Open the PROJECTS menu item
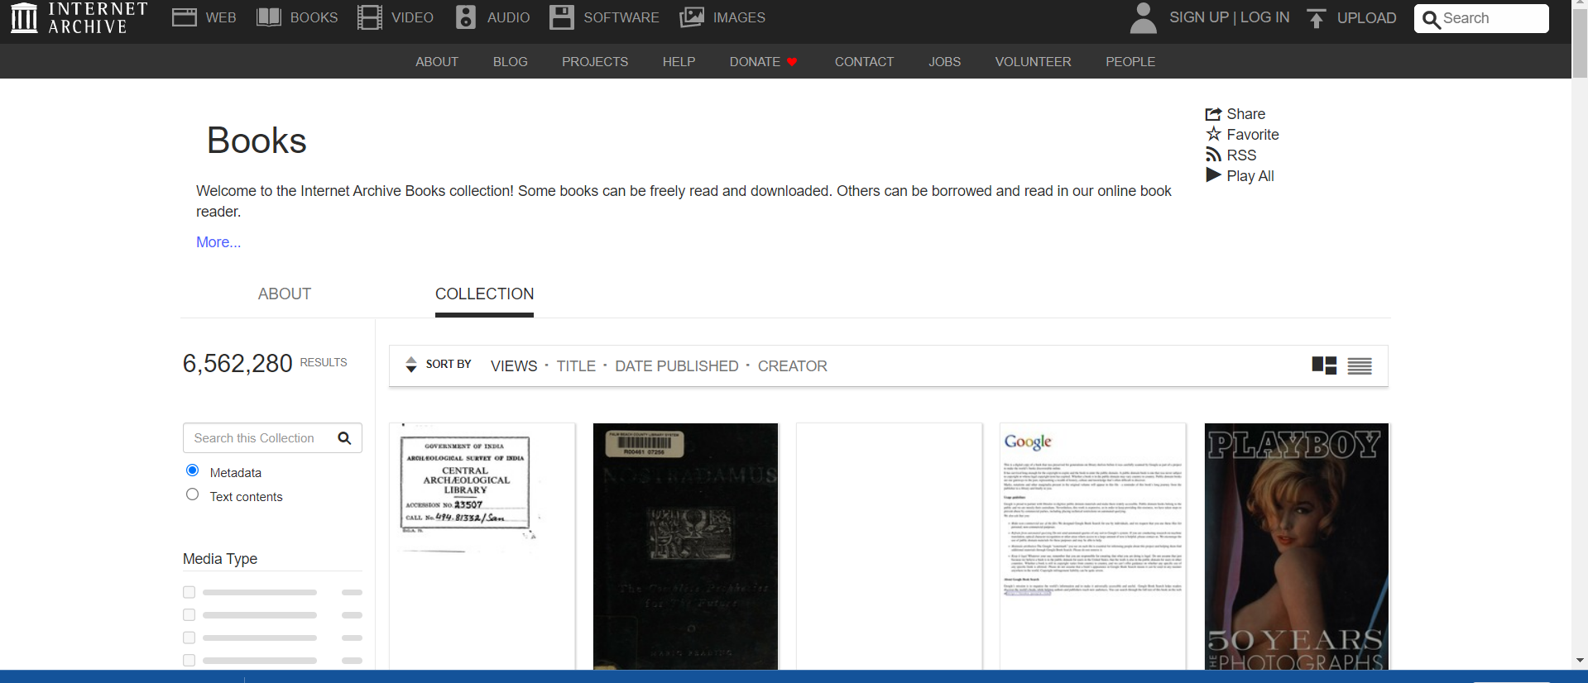 point(595,62)
